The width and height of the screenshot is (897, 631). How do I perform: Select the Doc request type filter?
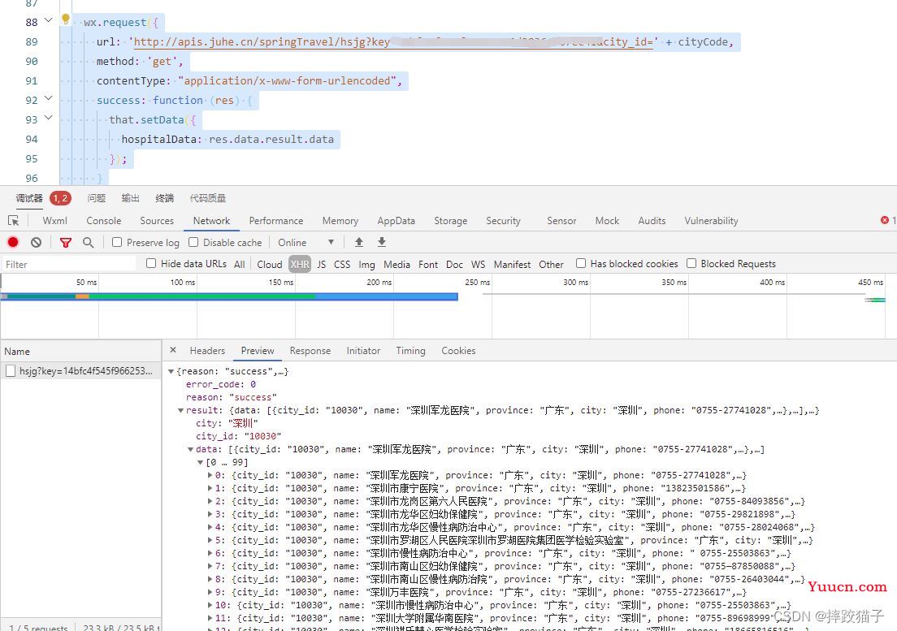[454, 264]
